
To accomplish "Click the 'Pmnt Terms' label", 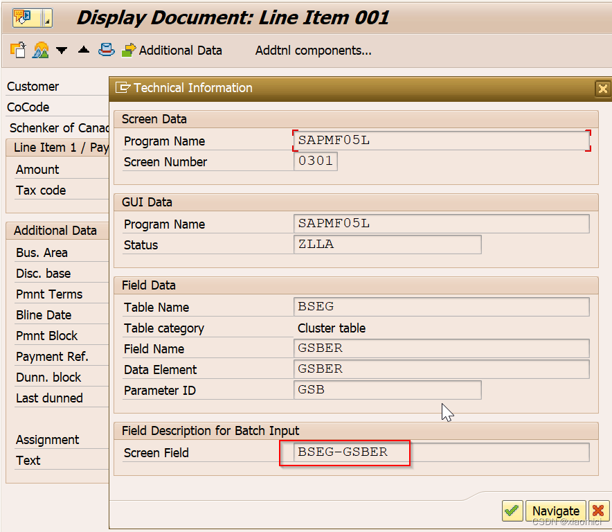I will pos(49,294).
